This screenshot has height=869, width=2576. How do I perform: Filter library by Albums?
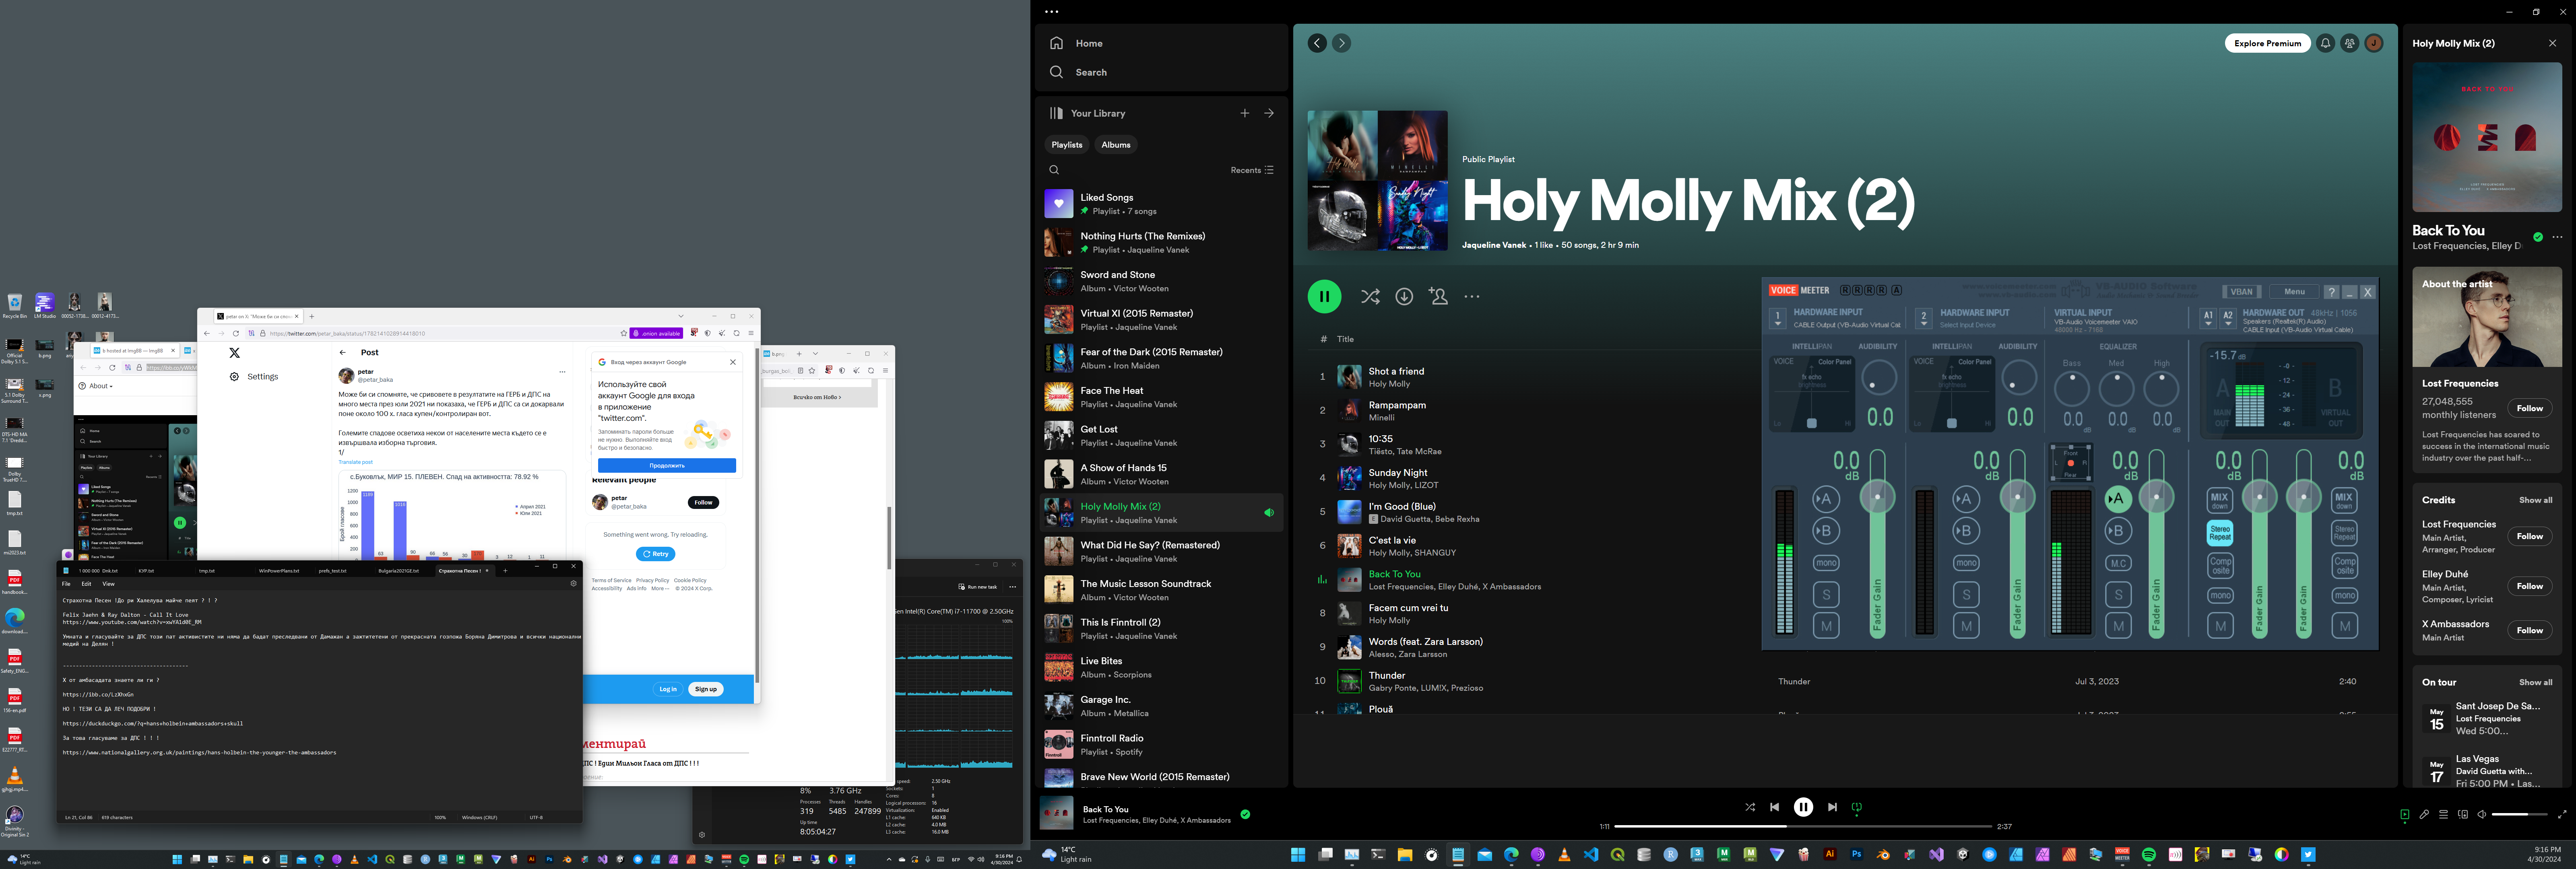(x=1116, y=145)
